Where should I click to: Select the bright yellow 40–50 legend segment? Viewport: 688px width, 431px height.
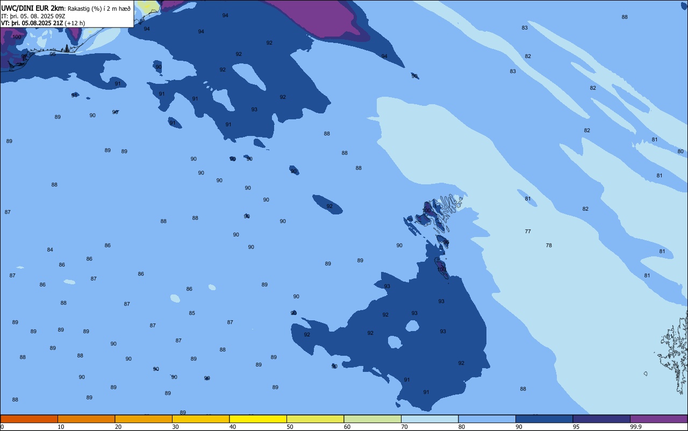258,419
